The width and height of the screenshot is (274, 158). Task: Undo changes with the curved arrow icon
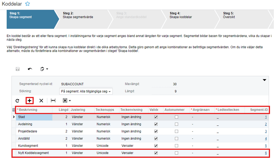coord(30,69)
